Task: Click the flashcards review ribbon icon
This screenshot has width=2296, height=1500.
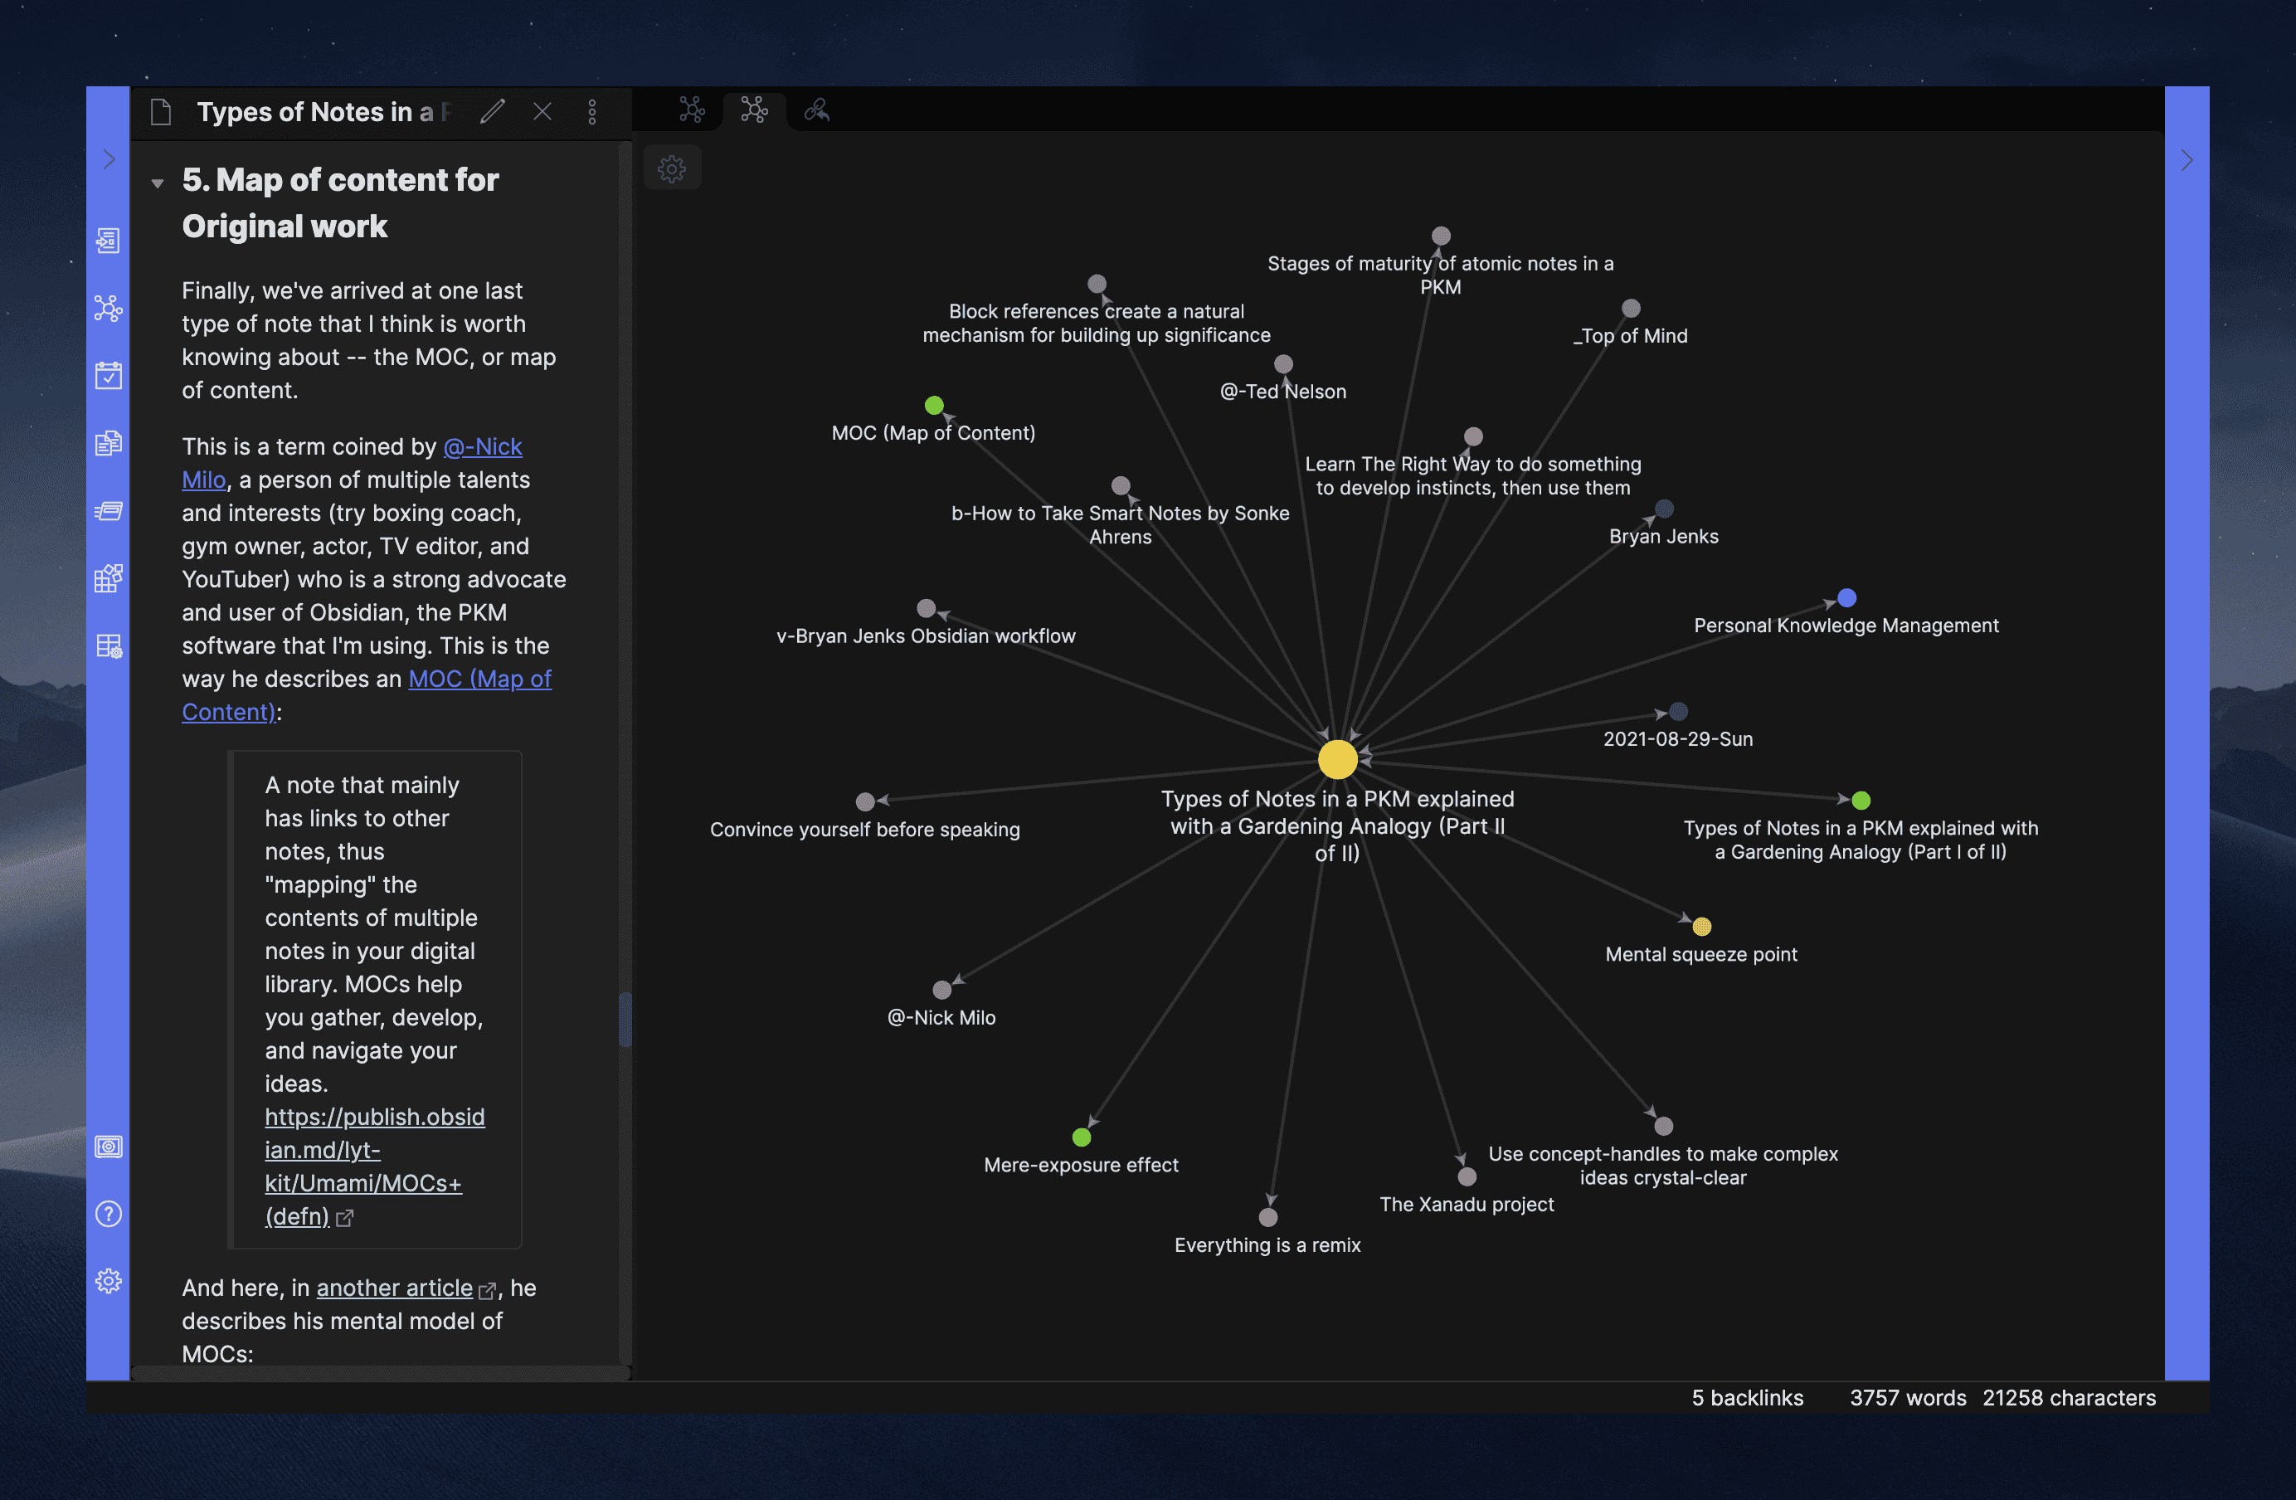Action: click(108, 510)
